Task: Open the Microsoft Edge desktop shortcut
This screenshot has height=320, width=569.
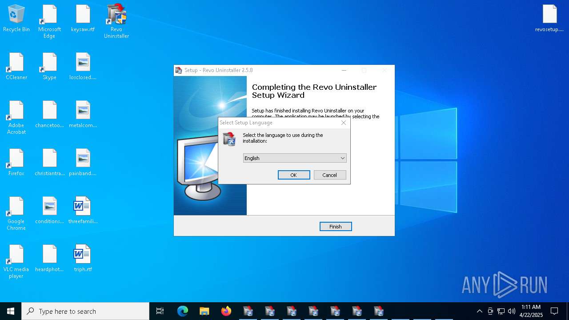Action: pos(49,22)
